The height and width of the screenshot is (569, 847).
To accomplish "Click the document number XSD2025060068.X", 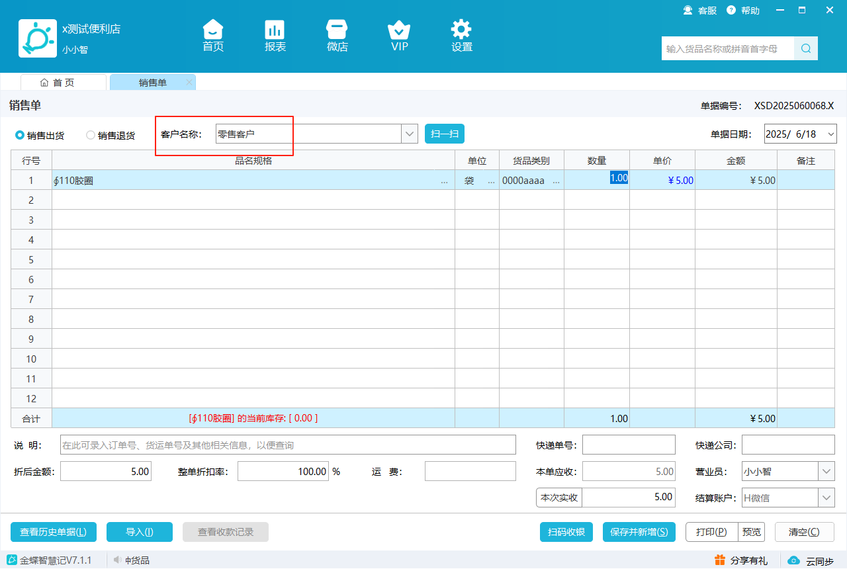I will (794, 106).
